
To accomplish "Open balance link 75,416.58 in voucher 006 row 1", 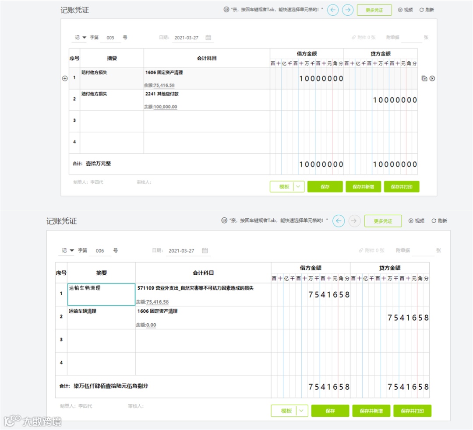I will point(158,302).
